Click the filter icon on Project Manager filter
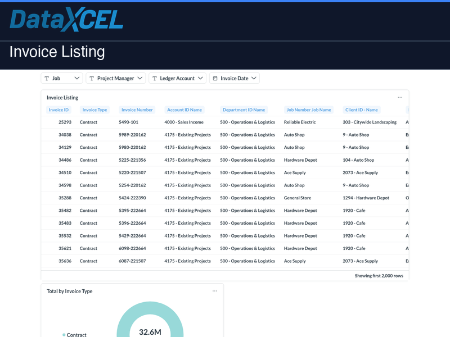Image resolution: width=450 pixels, height=337 pixels. point(92,78)
